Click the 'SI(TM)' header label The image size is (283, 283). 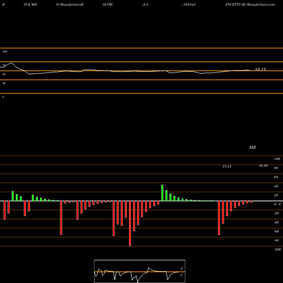click(x=108, y=5)
